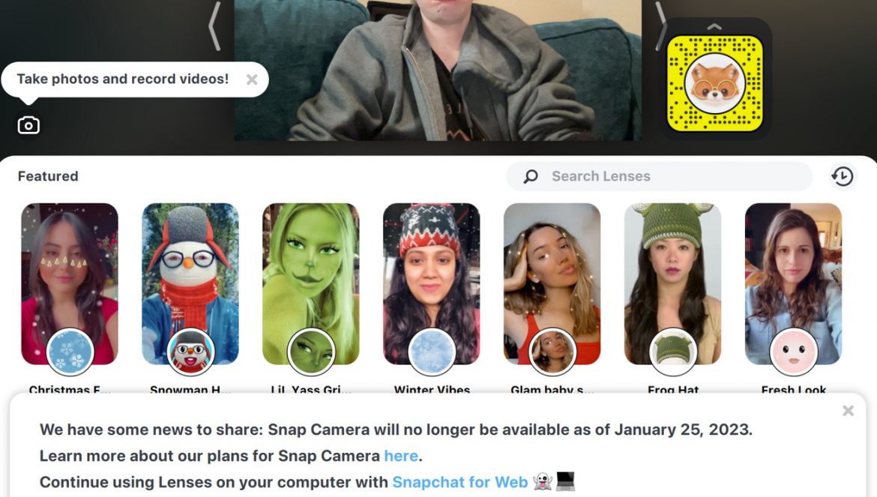Screen dimensions: 877x497
Task: Click the Search Lenses input field
Action: click(x=660, y=177)
